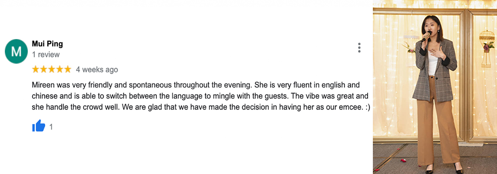Open the emcee photo thumbnail
The image size is (497, 174).
(x=435, y=87)
